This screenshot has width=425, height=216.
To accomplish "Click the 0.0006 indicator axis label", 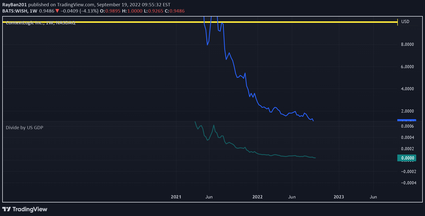I will point(407,126).
